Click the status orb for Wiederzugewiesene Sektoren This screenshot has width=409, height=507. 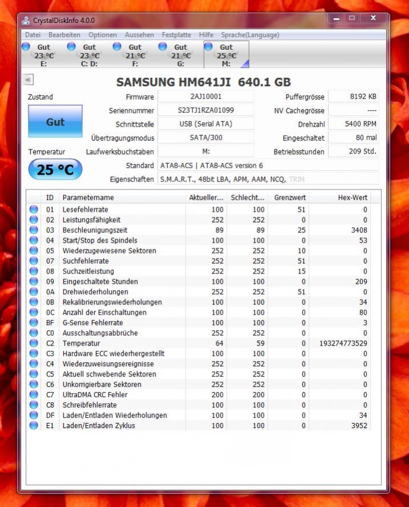tap(34, 251)
